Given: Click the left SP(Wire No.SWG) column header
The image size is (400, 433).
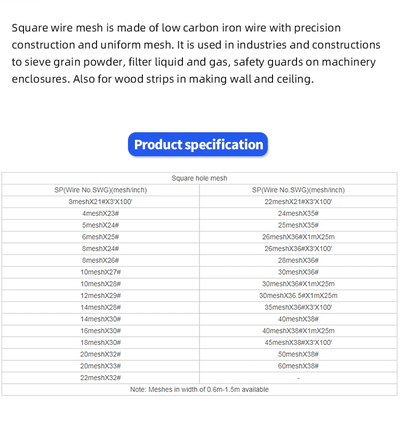Looking at the screenshot, I should point(100,190).
